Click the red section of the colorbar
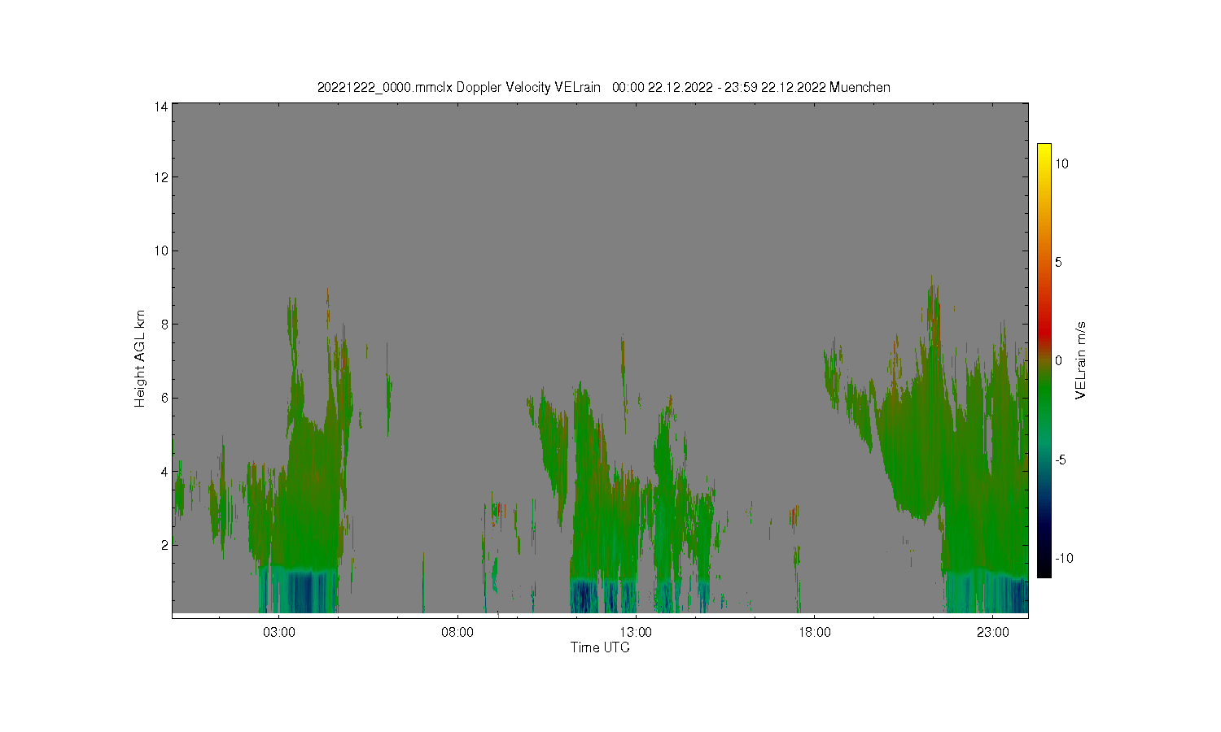Viewport: 1221px width, 732px height. pyautogui.click(x=1044, y=329)
